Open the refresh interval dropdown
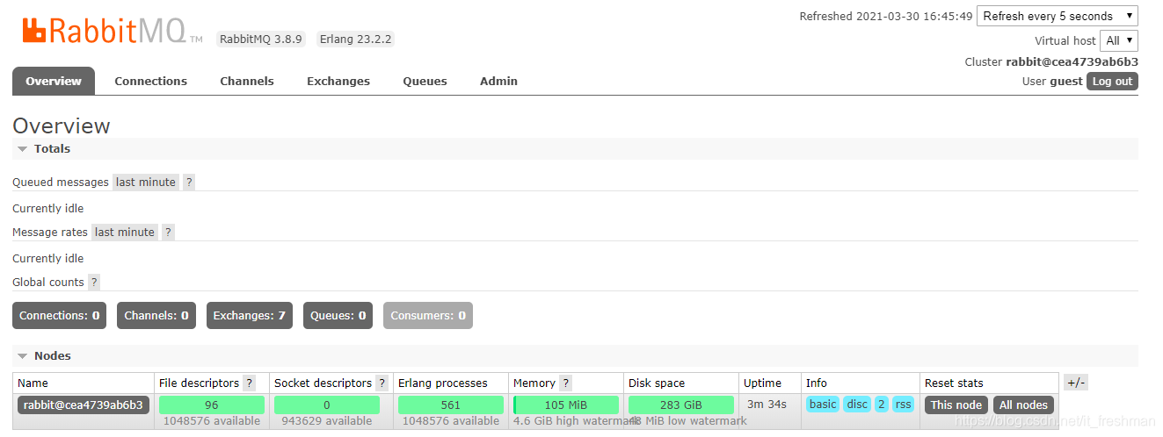 (1058, 16)
